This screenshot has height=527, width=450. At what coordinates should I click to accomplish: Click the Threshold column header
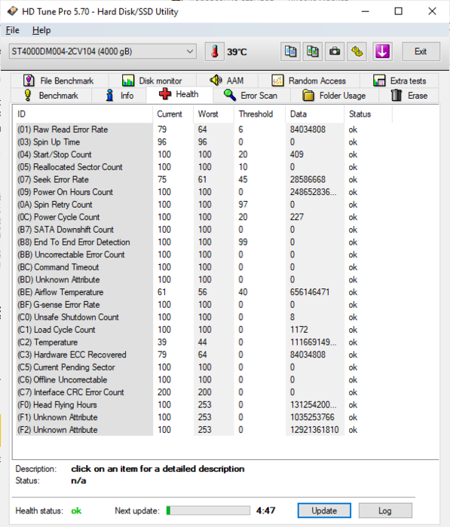tap(259, 114)
